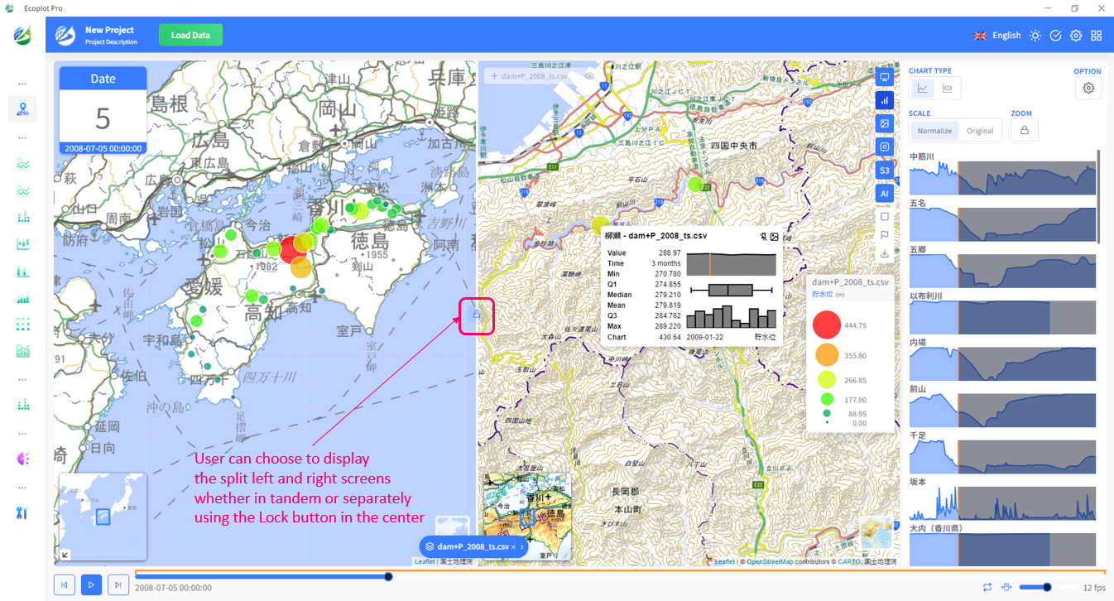The width and height of the screenshot is (1114, 601).
Task: Start playback with the play button
Action: point(91,584)
